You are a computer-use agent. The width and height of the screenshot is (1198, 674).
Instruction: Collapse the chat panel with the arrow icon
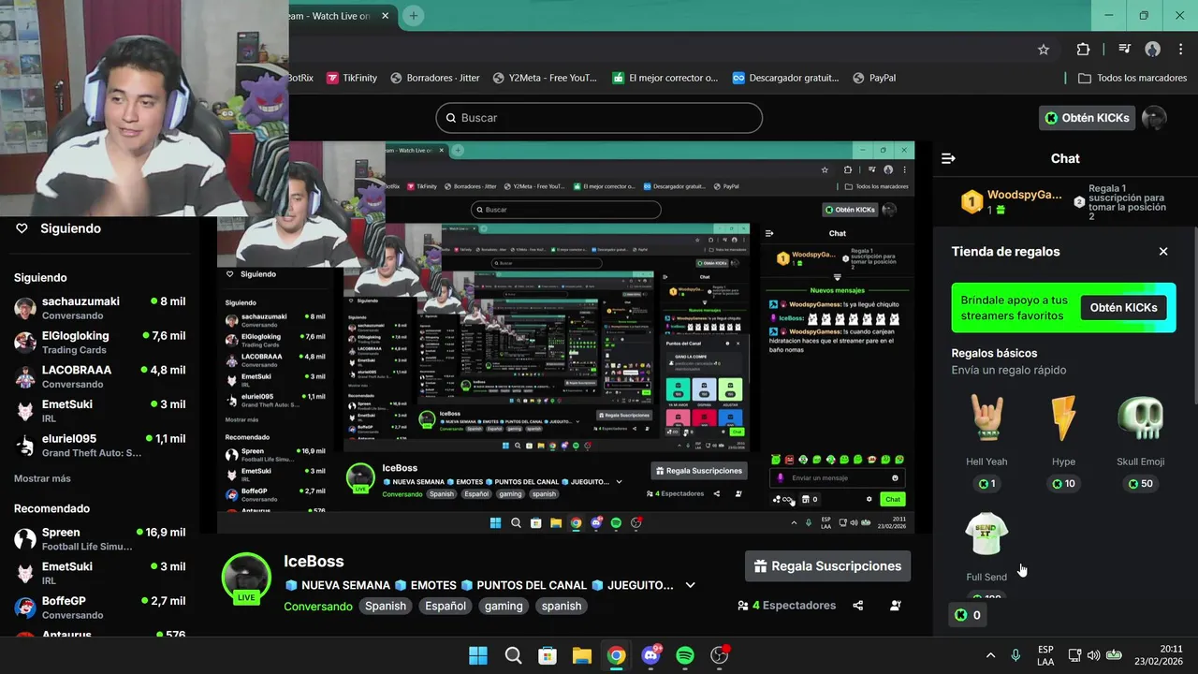pos(948,158)
